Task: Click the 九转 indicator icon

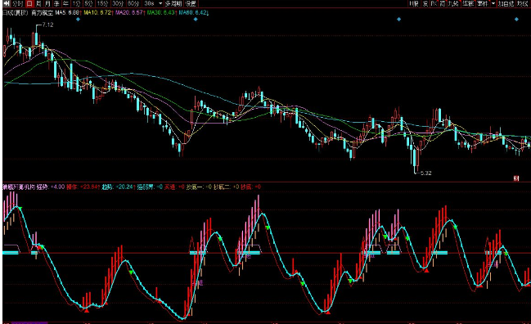Action: pyautogui.click(x=453, y=3)
